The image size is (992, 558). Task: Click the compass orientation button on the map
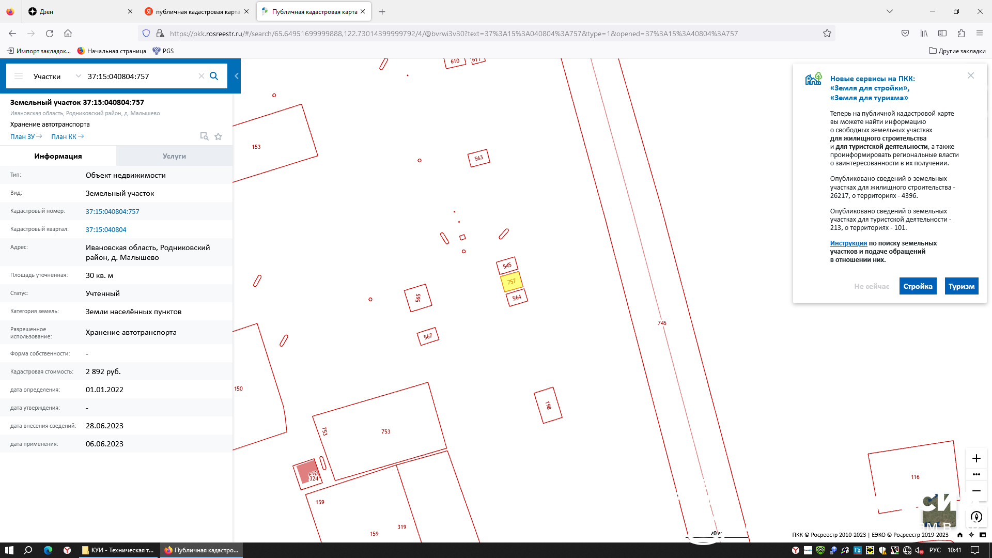point(976,517)
